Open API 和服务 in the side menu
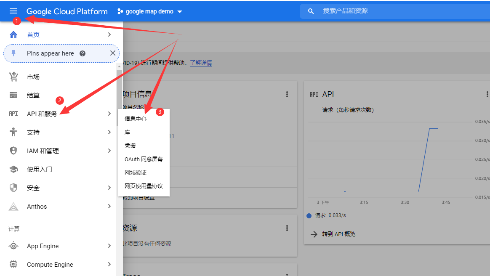This screenshot has height=276, width=490. (x=42, y=114)
